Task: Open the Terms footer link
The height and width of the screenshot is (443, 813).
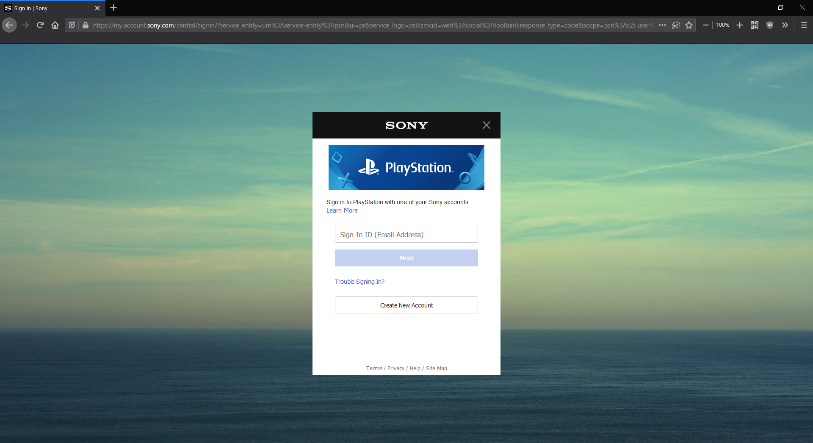Action: click(x=374, y=368)
